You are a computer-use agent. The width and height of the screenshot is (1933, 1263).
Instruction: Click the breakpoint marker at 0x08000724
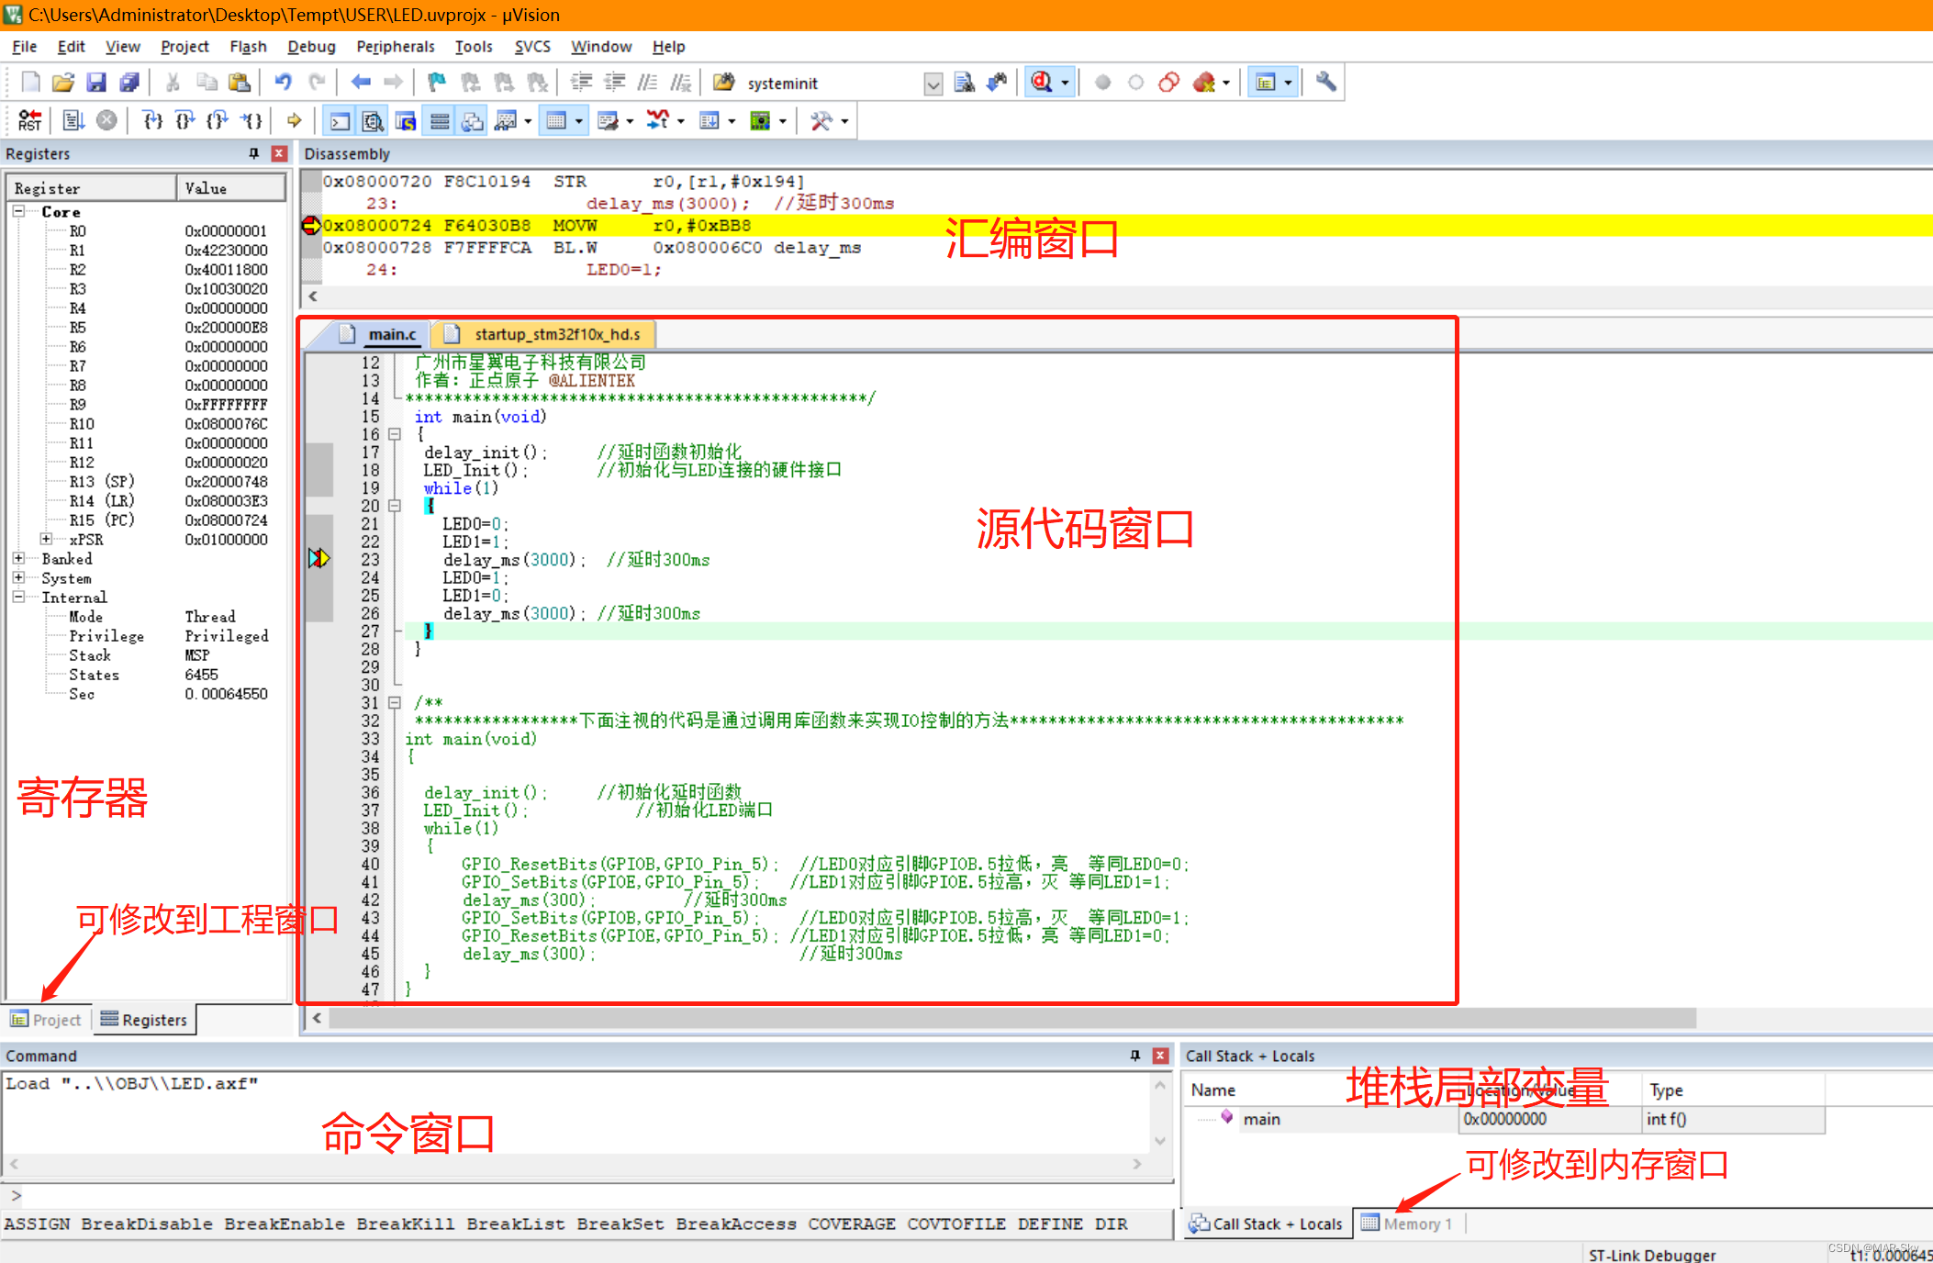[310, 225]
